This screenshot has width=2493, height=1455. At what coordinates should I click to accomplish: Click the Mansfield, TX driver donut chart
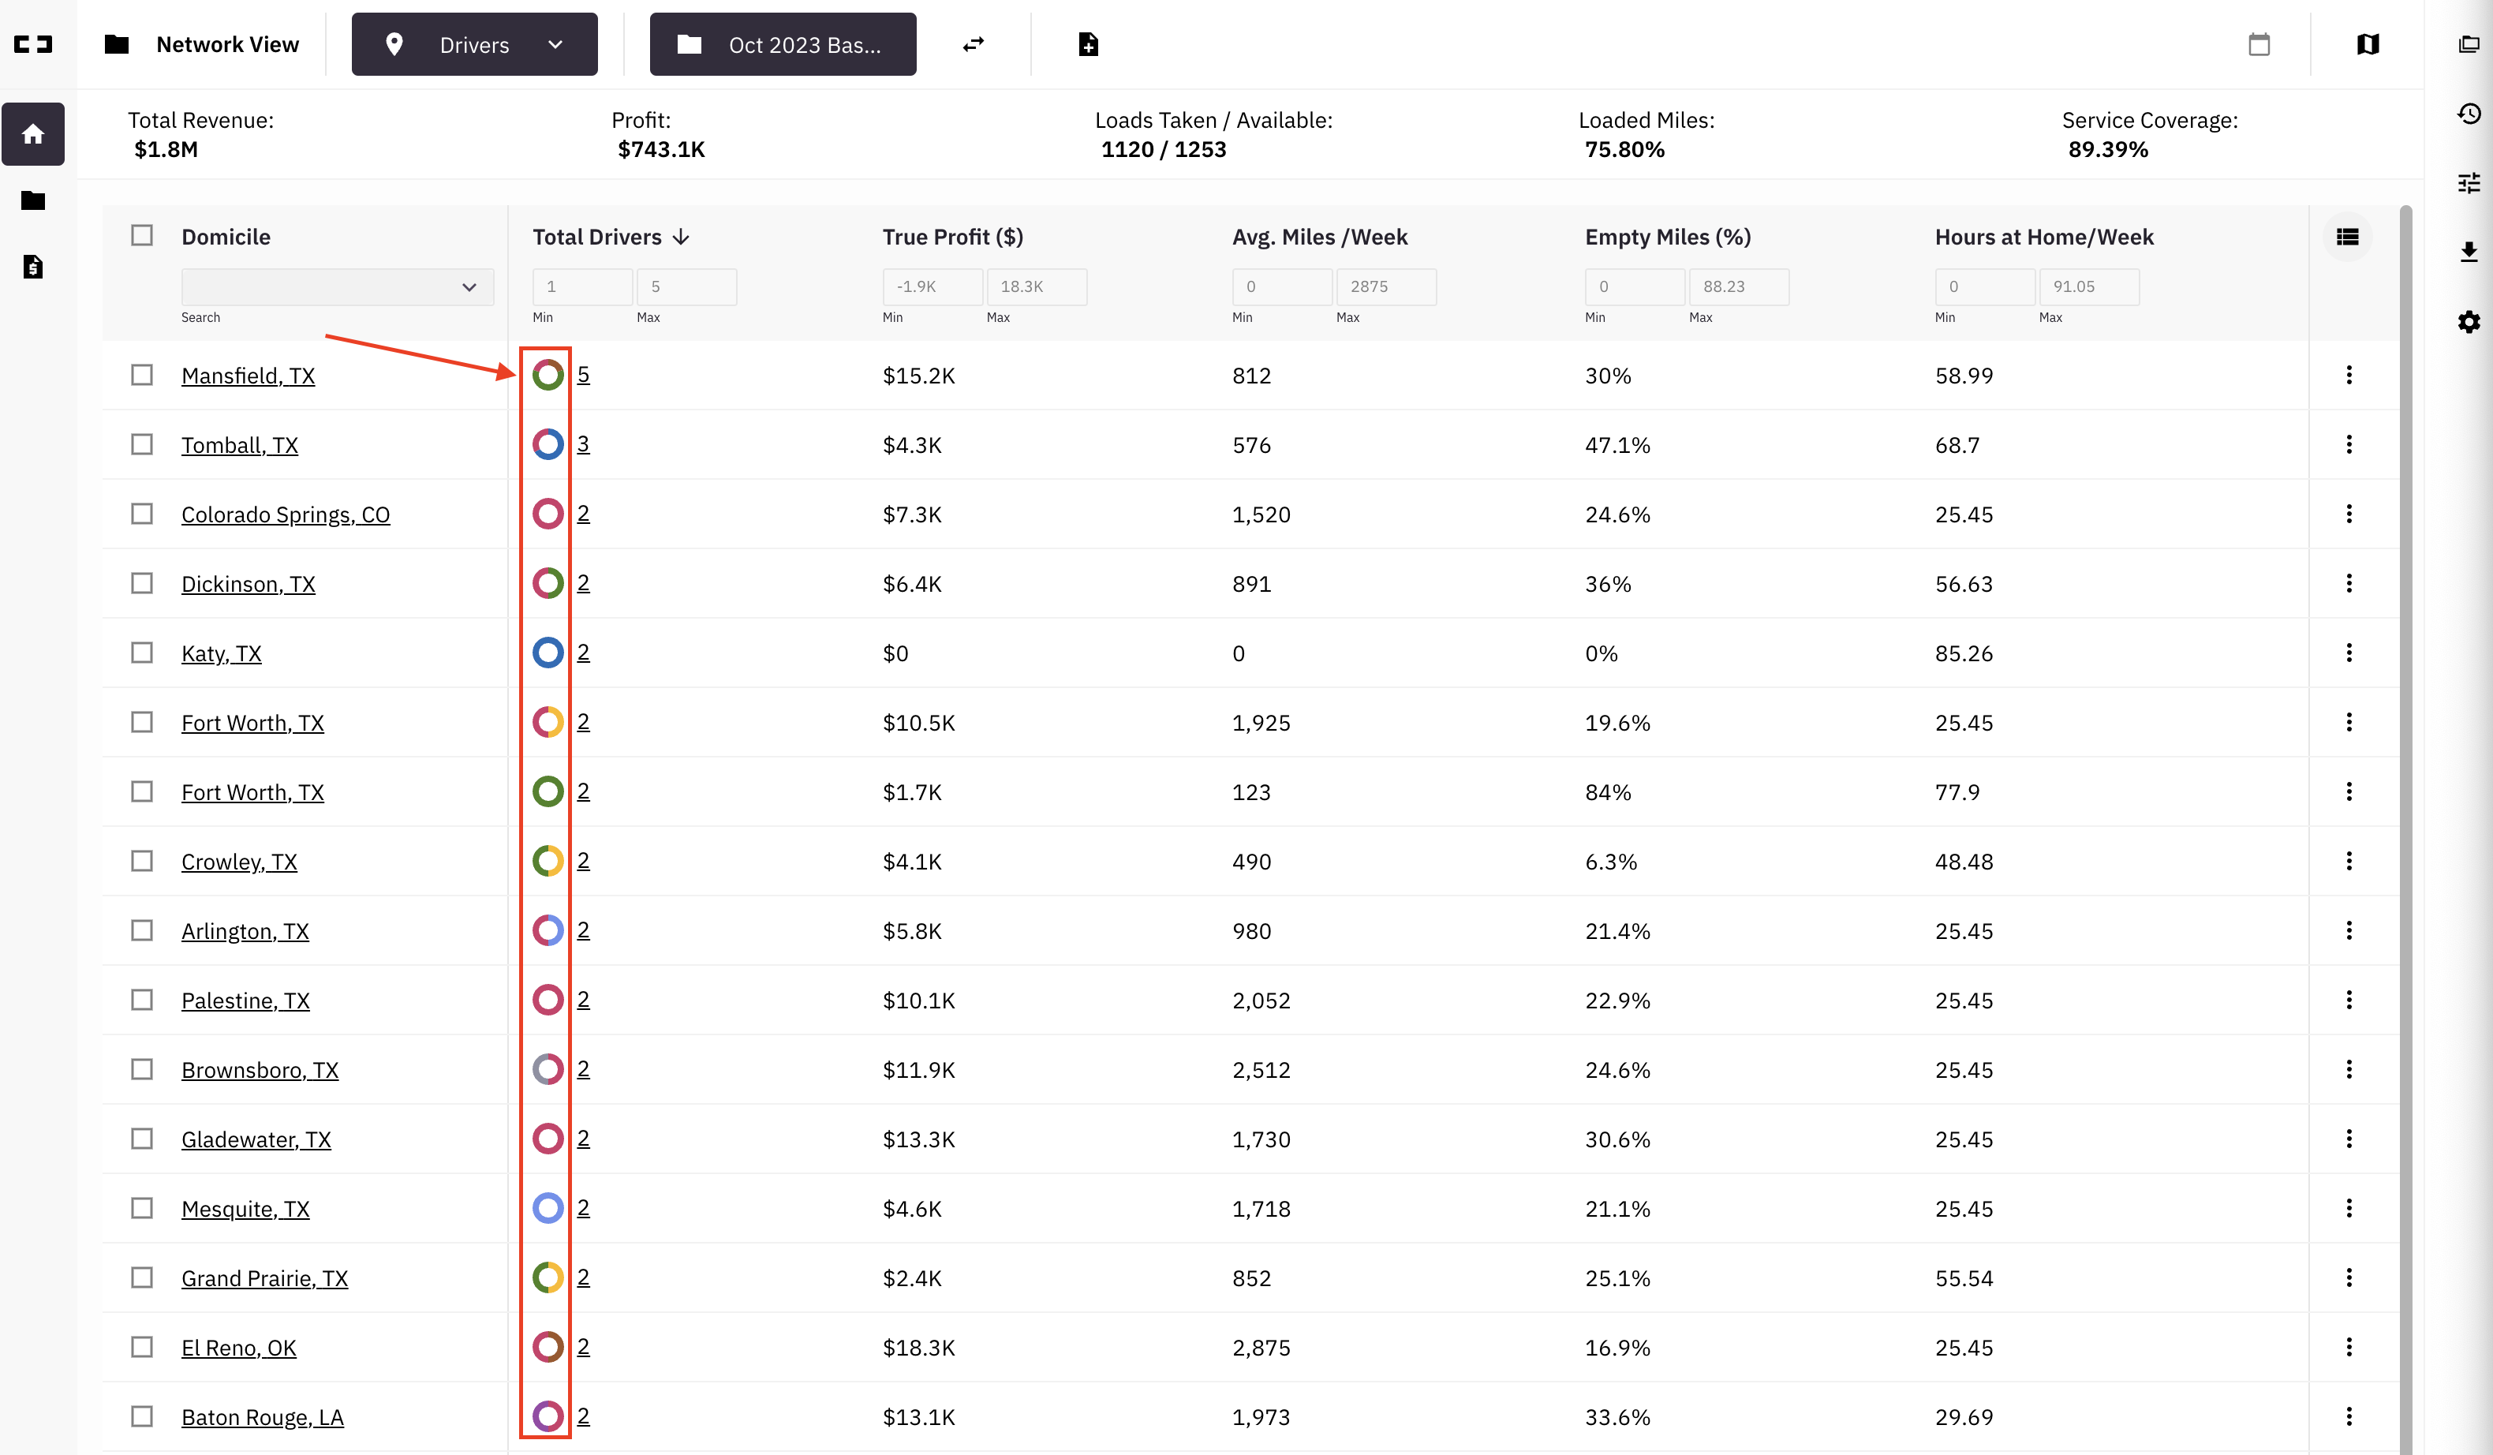click(548, 375)
